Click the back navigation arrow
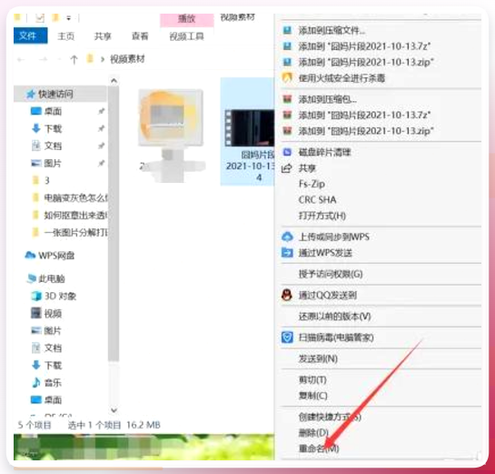The width and height of the screenshot is (495, 474). (x=21, y=59)
